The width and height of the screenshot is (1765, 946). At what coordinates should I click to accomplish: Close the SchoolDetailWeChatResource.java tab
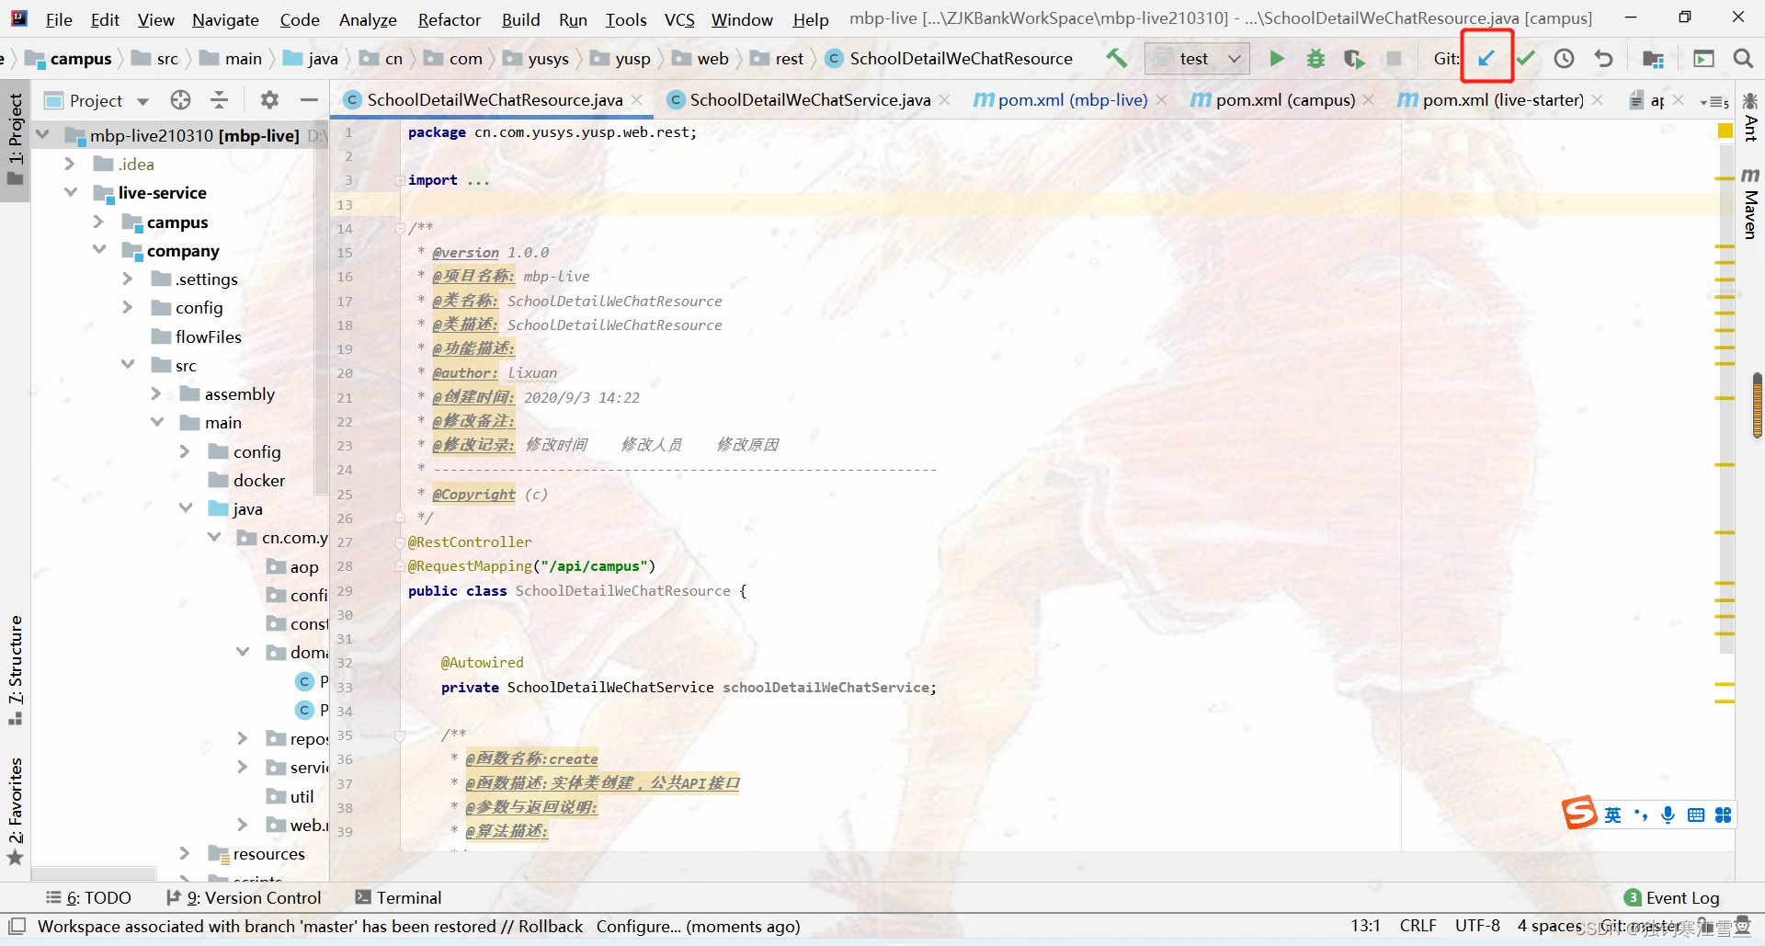[637, 99]
